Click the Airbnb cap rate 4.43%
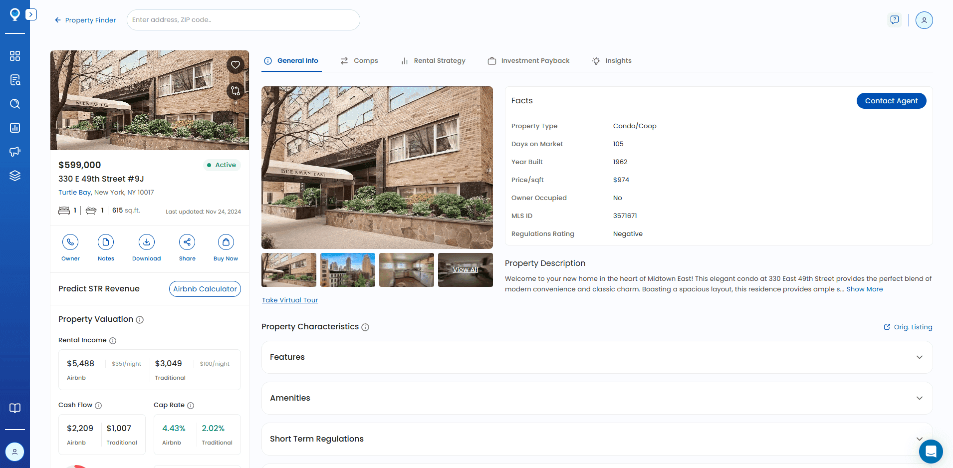This screenshot has width=953, height=468. click(x=174, y=429)
